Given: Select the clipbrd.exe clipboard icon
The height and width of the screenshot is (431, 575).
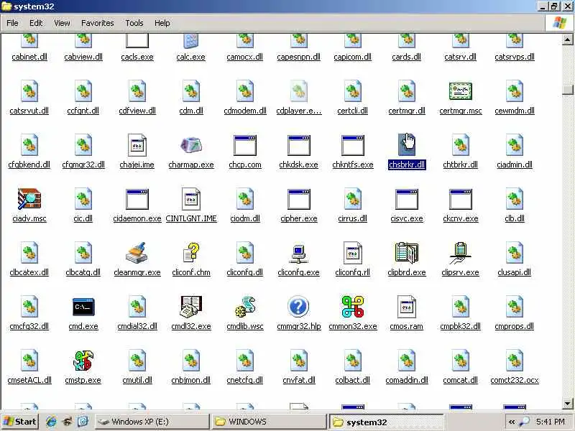Looking at the screenshot, I should coord(406,253).
